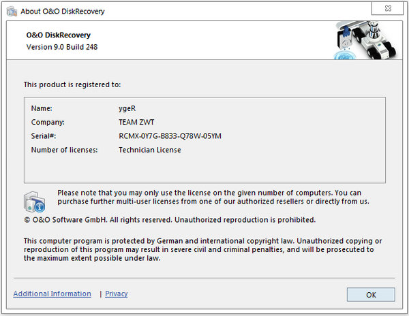The height and width of the screenshot is (316, 409).
Task: Click the O&O Software GmbH copyright line
Action: click(170, 220)
